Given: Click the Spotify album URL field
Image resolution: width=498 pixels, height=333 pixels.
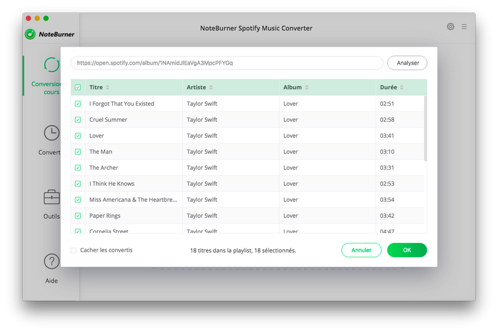Looking at the screenshot, I should (x=227, y=63).
